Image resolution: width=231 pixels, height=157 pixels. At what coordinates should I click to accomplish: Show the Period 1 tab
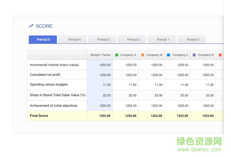click(162, 40)
